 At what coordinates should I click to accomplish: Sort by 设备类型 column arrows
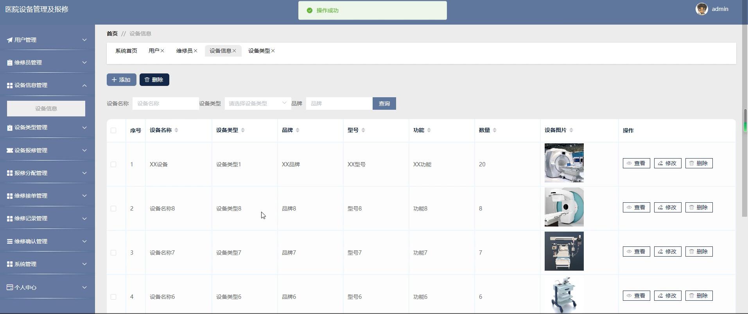[243, 130]
